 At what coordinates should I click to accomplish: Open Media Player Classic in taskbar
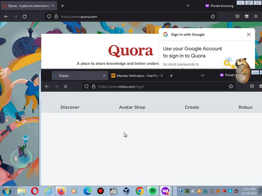[113, 191]
